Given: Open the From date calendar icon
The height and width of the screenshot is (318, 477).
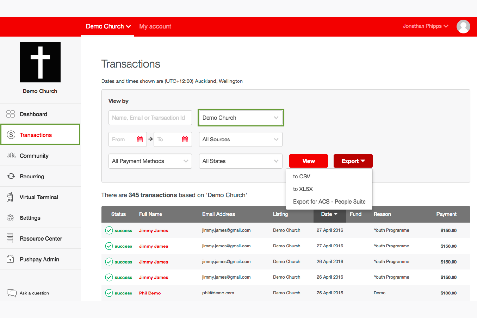Looking at the screenshot, I should pos(140,140).
